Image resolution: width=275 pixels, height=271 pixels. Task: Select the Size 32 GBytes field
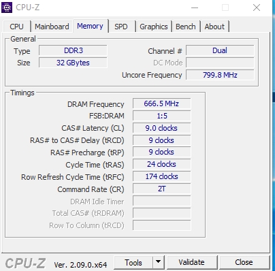tap(73, 63)
